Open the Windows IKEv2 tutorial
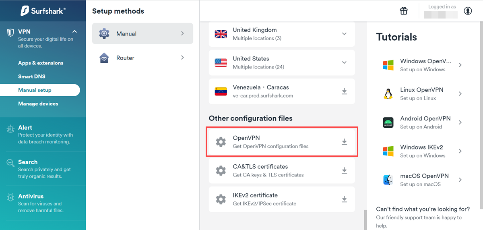Screen dimensions: 483x230 point(421,151)
